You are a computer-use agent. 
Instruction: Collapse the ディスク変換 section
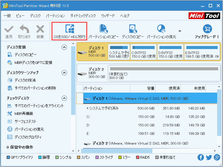tap(64, 47)
